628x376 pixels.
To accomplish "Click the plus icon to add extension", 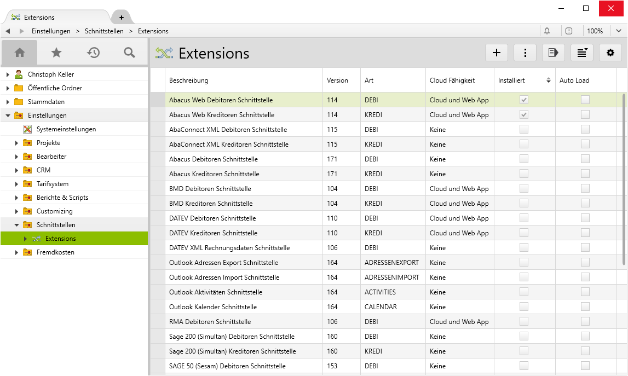I will pos(497,53).
